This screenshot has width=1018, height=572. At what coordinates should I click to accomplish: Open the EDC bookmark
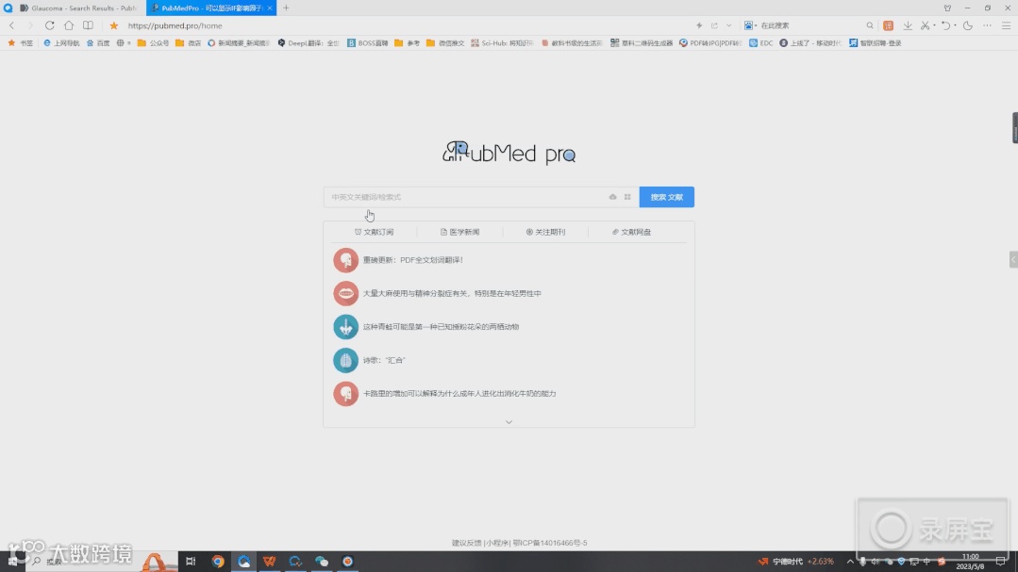pos(760,42)
